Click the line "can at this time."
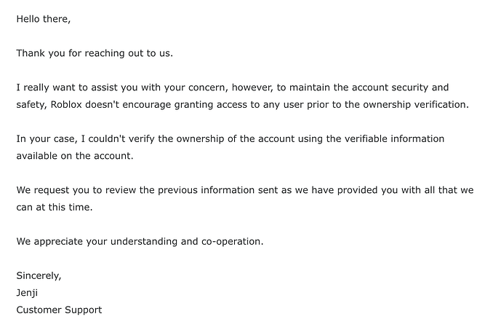 coord(57,206)
